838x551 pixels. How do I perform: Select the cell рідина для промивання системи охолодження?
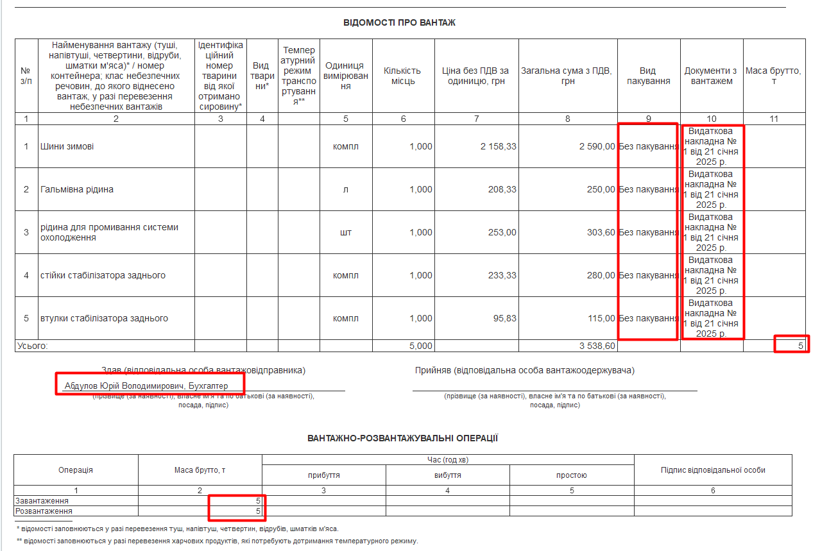point(116,232)
